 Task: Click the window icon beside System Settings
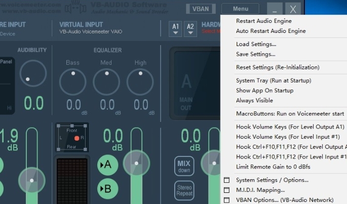coord(226,180)
